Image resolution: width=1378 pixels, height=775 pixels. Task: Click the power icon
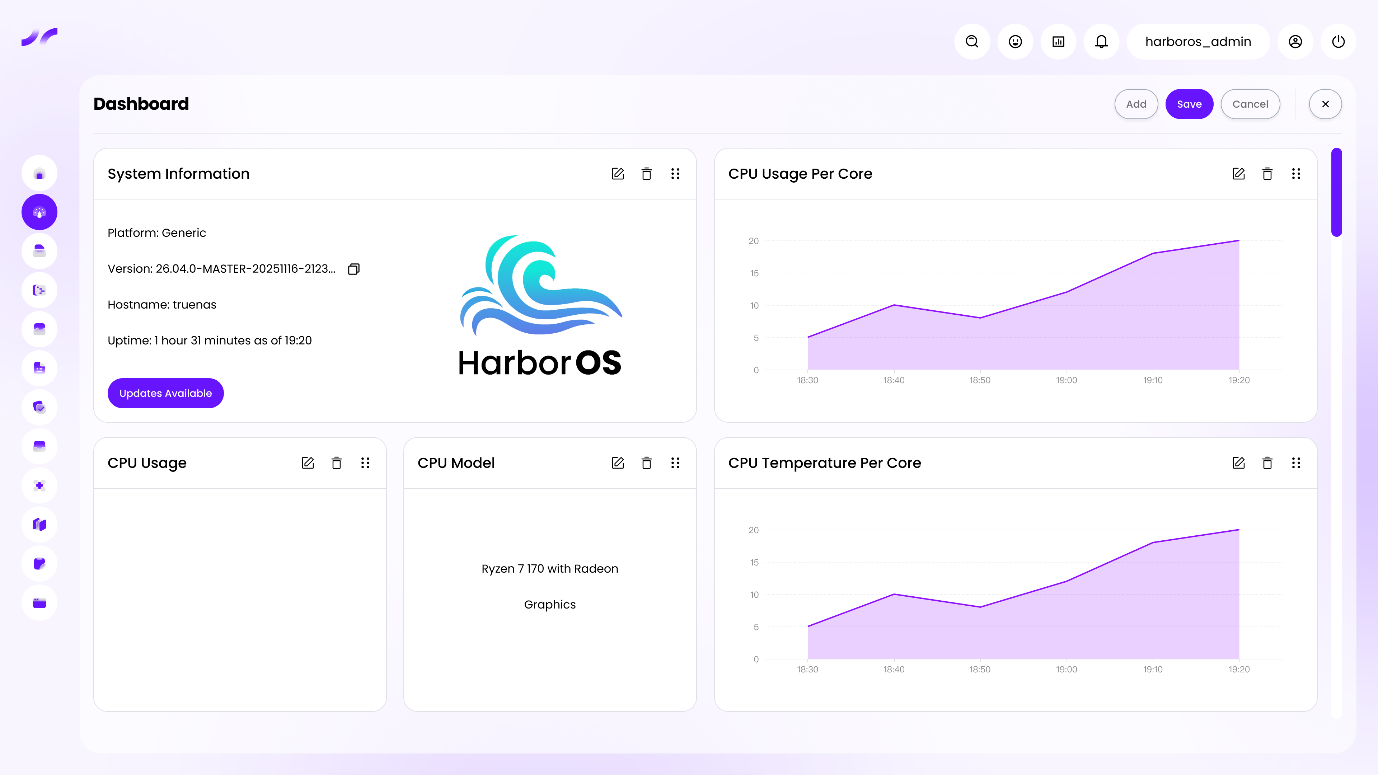click(1339, 41)
